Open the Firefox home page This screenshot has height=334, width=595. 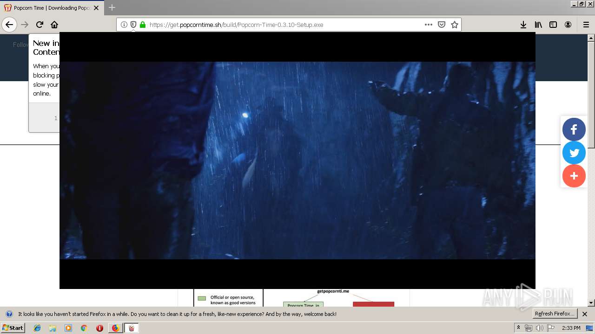[x=54, y=25]
